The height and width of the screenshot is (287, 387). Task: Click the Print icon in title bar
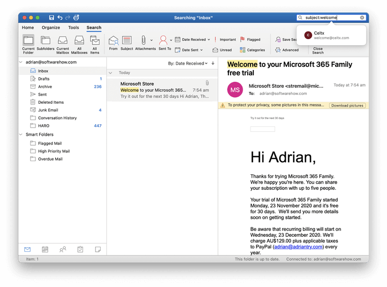pos(76,18)
